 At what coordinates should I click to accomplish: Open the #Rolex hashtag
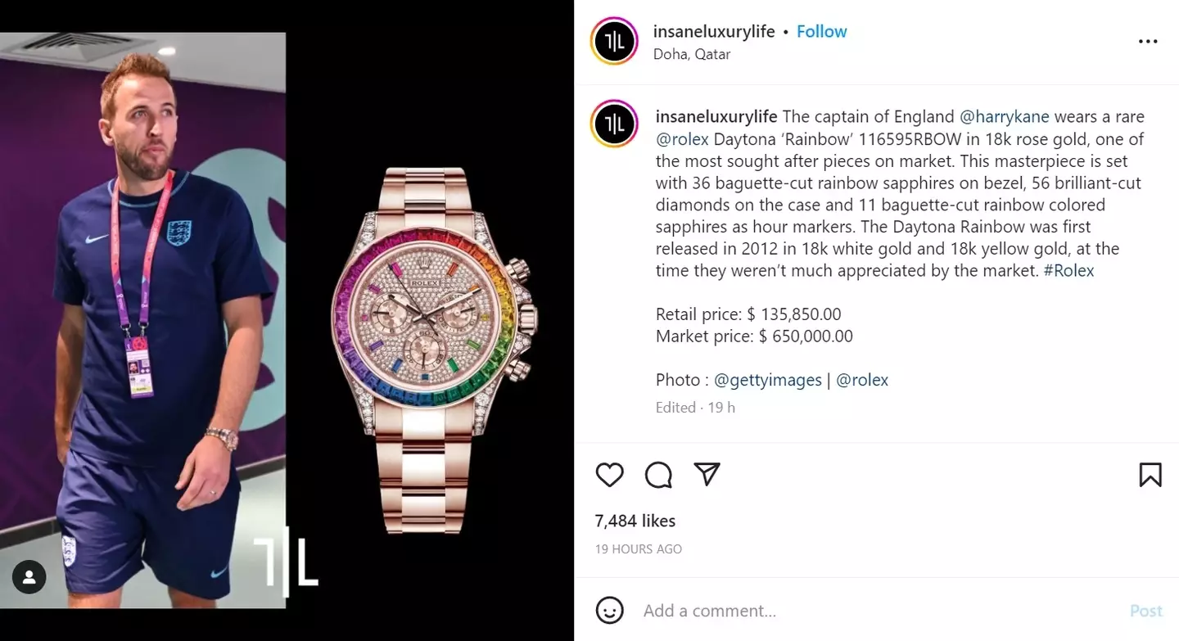(x=1068, y=270)
